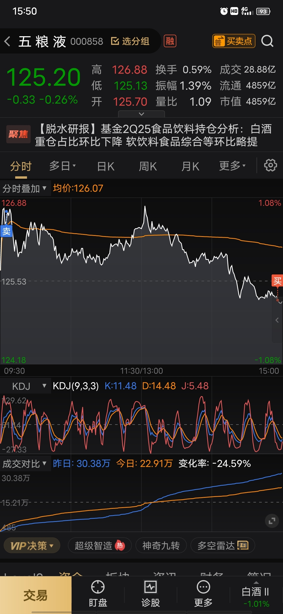This screenshot has height=614, width=283.
Task: Tap the 均价:126.07 average price label
Action: coord(78,188)
